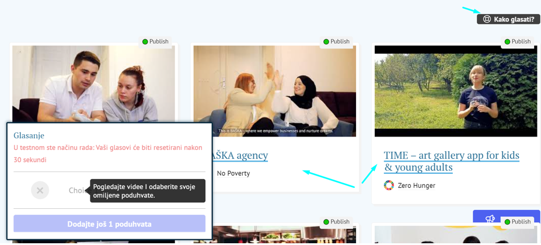Image resolution: width=541 pixels, height=245 pixels.
Task: Click the Publish badge on the TIME card
Action: pos(517,42)
